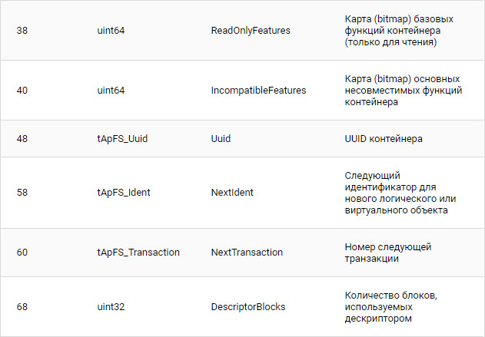Click offset value 38

(22, 31)
